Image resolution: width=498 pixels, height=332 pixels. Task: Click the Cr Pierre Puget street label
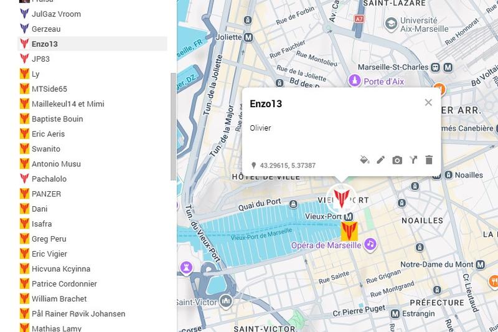point(359,311)
